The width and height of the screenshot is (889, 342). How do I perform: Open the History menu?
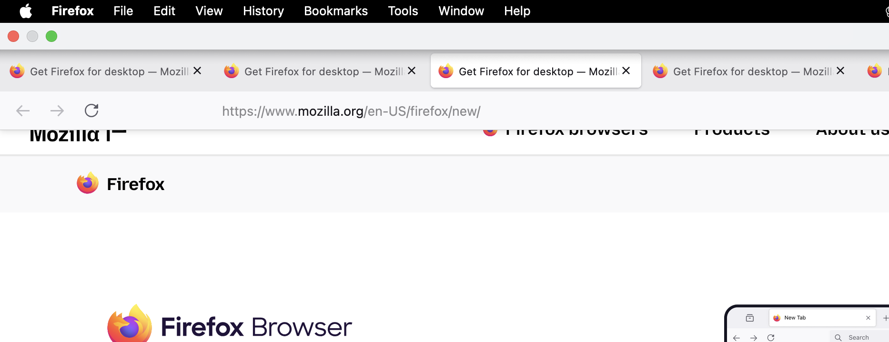coord(263,11)
